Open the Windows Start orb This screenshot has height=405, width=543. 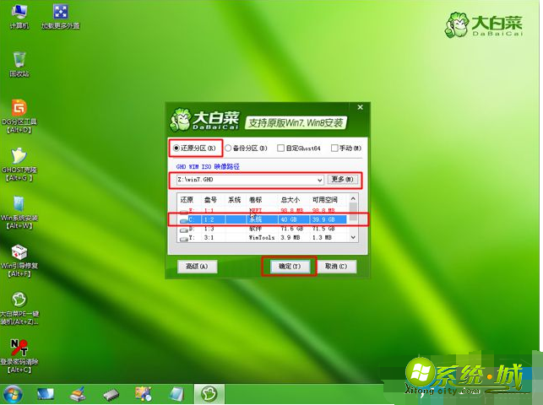pyautogui.click(x=13, y=394)
